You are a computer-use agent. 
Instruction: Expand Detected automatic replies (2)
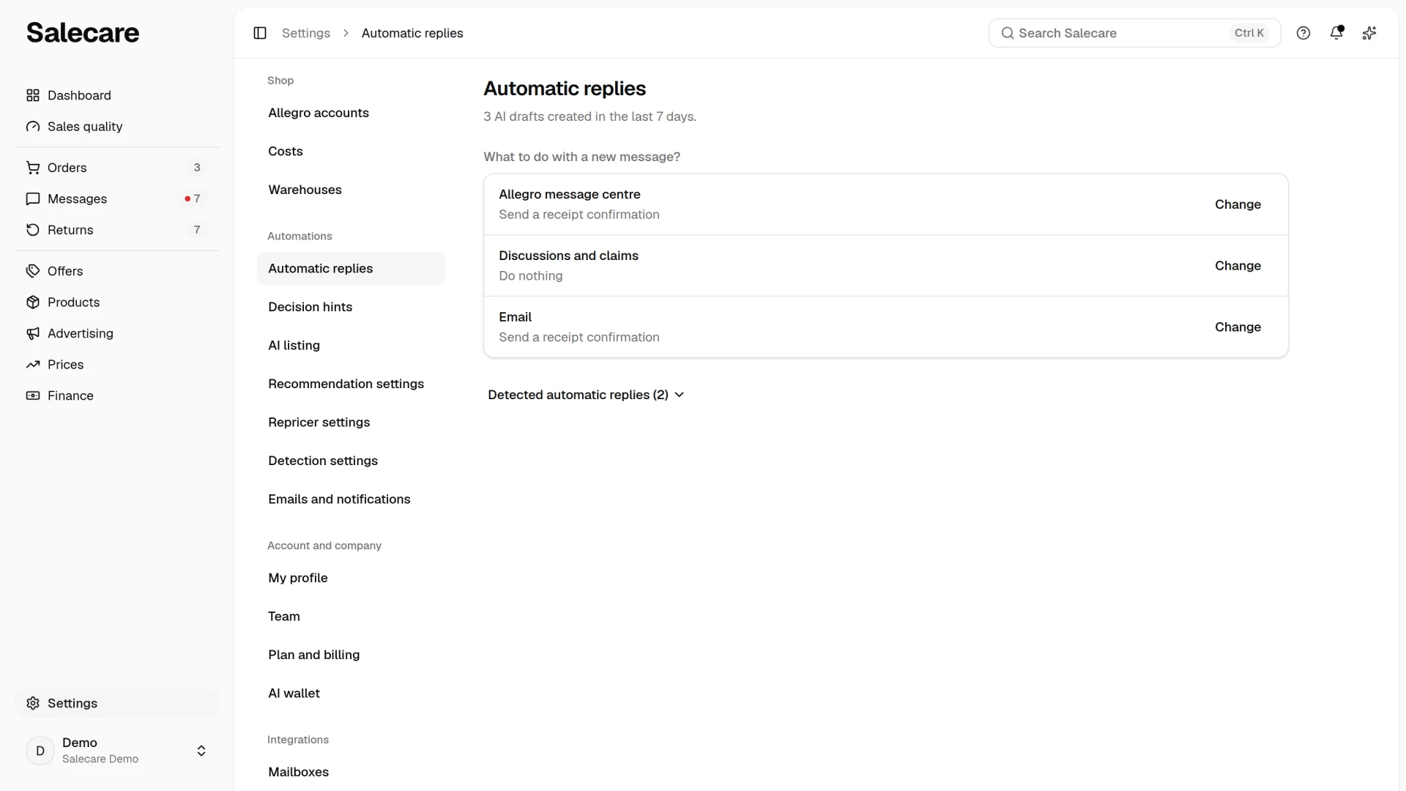(586, 395)
